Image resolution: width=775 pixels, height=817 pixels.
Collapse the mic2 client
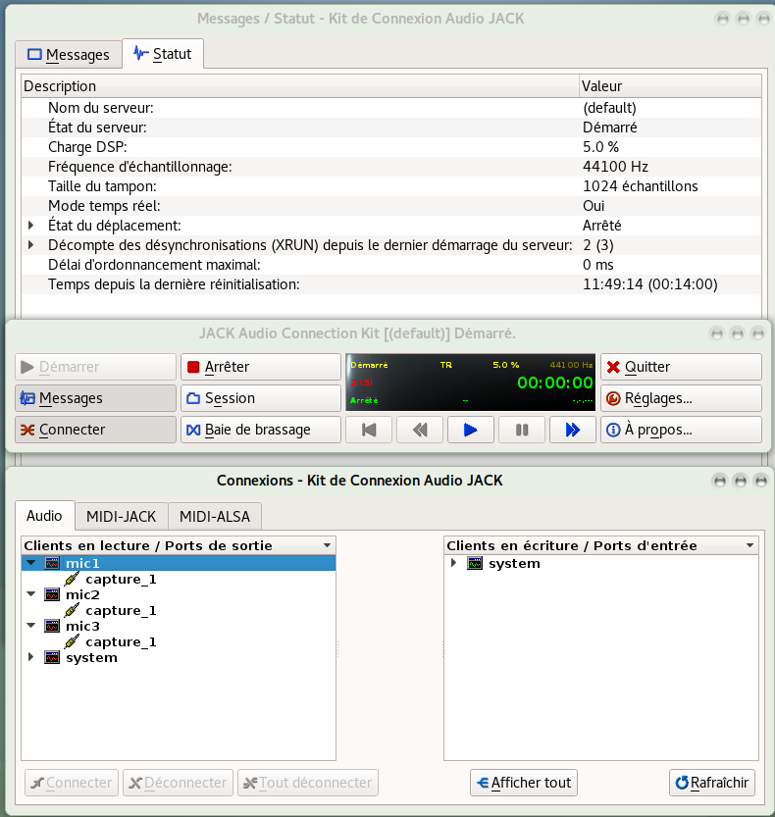[x=31, y=594]
